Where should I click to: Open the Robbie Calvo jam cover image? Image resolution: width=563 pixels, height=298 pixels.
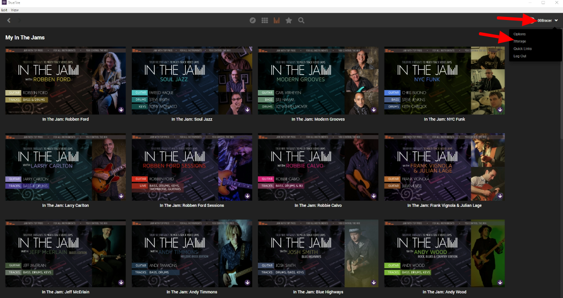click(x=318, y=167)
